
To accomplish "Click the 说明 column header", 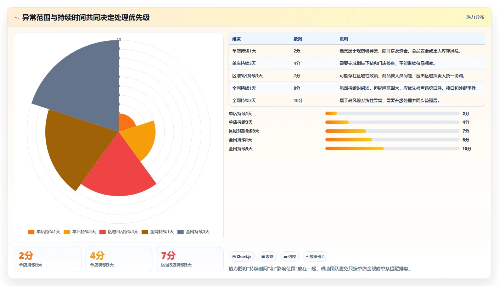I will (x=344, y=39).
